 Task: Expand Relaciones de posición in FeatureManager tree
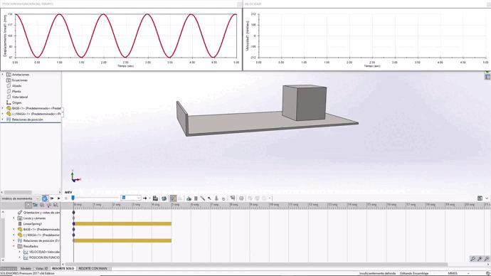point(3,120)
